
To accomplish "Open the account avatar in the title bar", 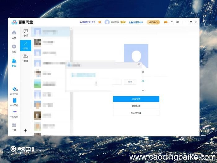I will (x=107, y=22).
